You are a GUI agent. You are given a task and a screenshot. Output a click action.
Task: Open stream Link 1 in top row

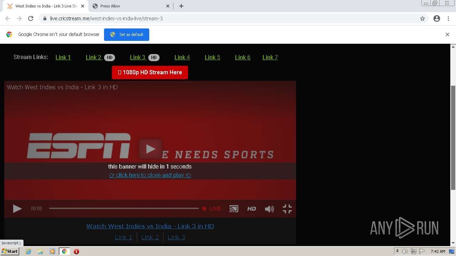coord(63,57)
